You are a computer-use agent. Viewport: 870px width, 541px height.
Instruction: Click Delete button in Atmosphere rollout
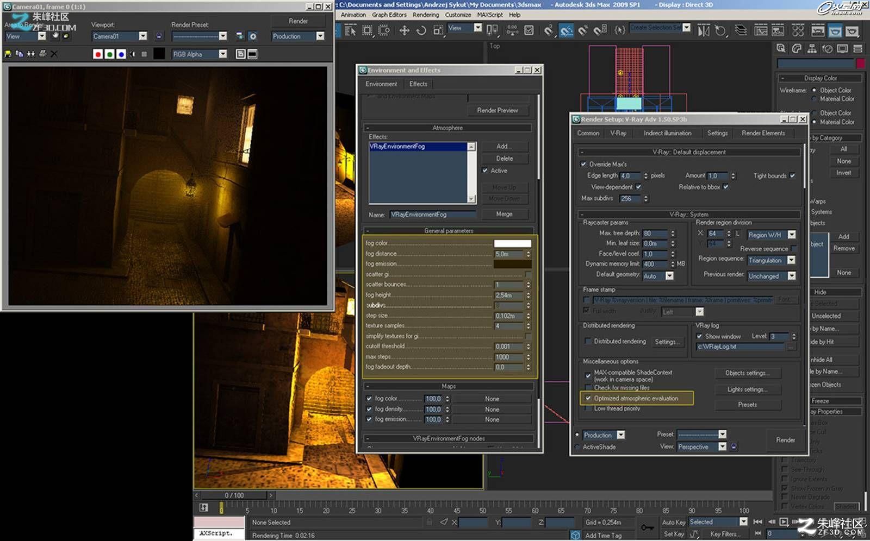504,158
